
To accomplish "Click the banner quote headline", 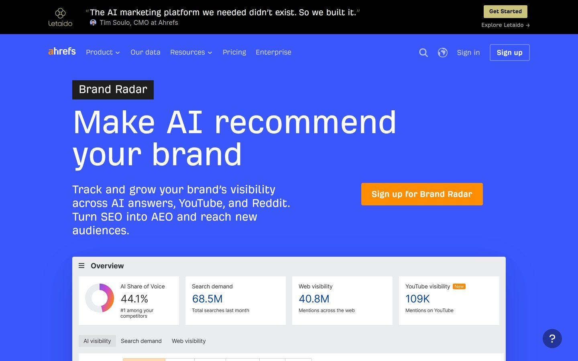I will 223,12.
